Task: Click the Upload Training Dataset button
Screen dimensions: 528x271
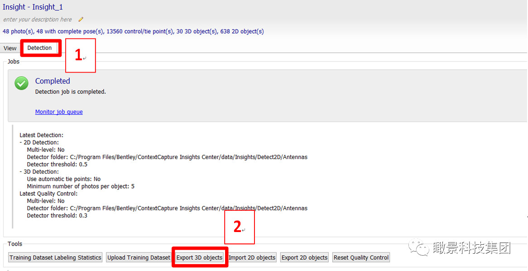Action: click(139, 257)
